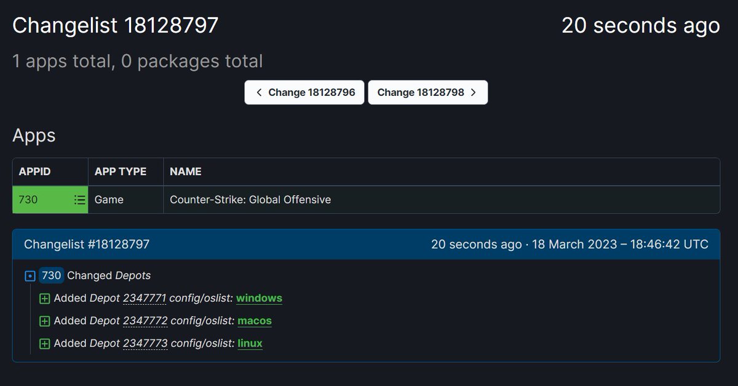The width and height of the screenshot is (738, 386).
Task: Click the green linux oslist value
Action: click(250, 343)
